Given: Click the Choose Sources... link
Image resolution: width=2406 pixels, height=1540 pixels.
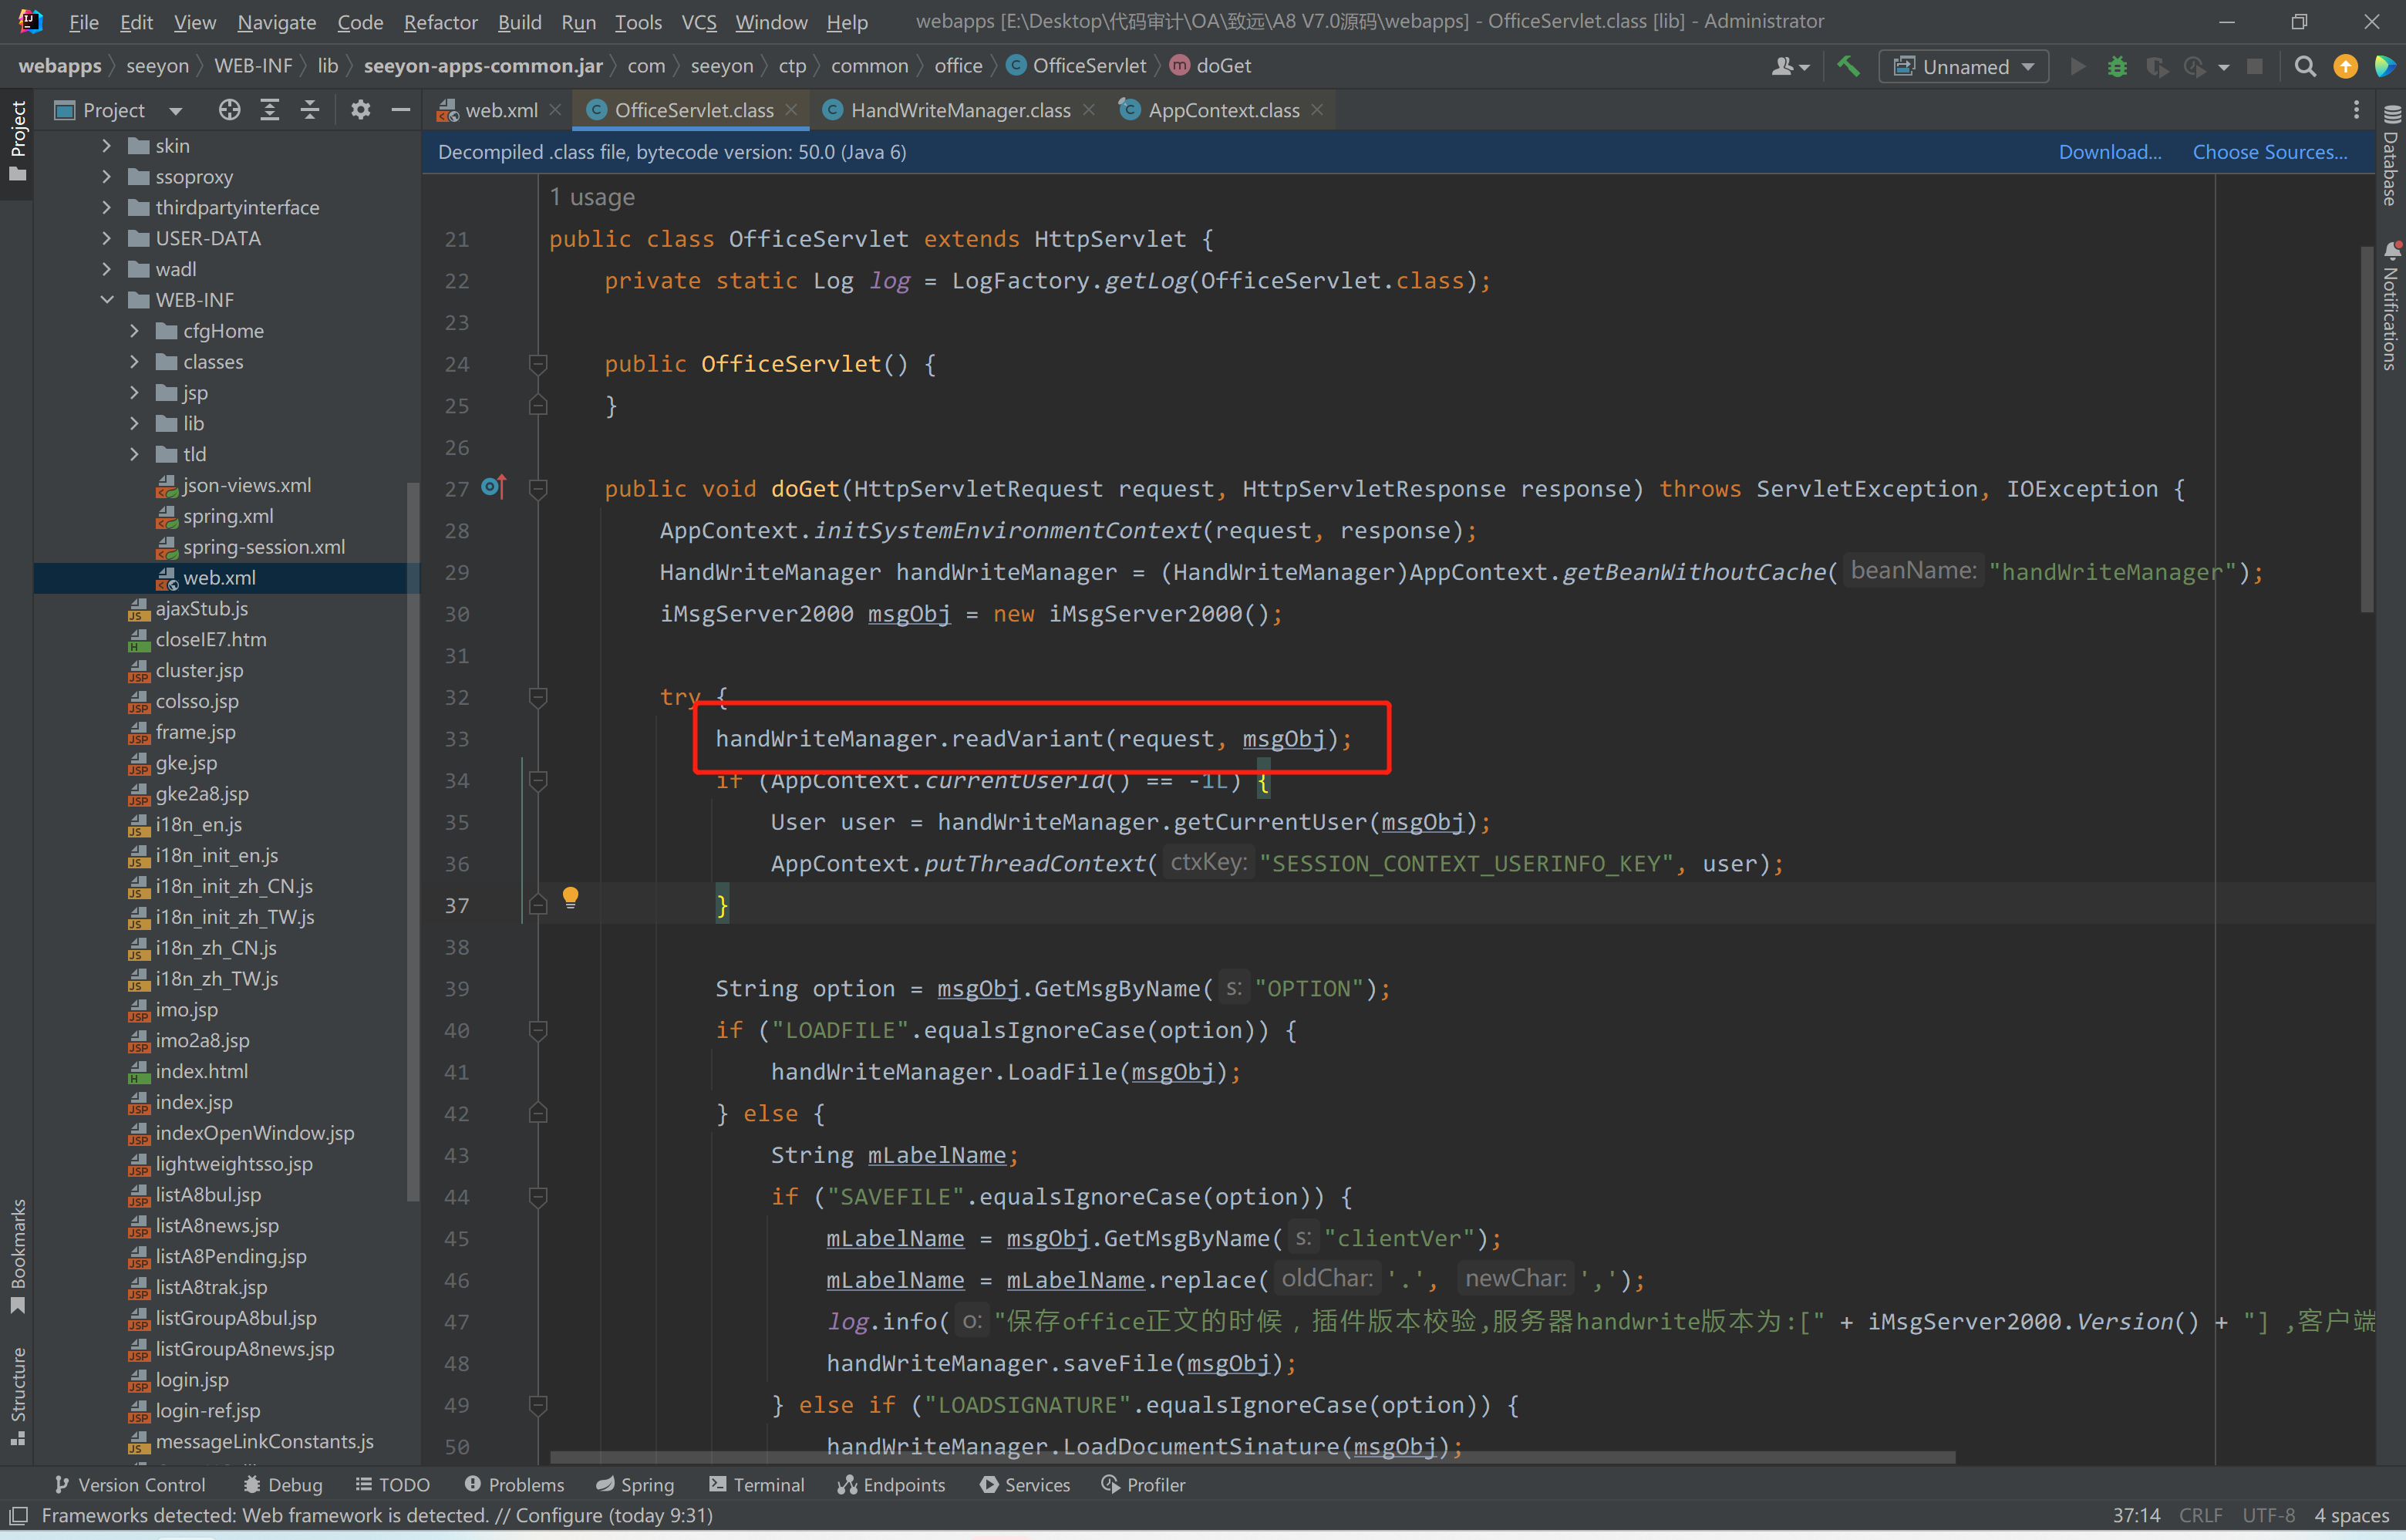Looking at the screenshot, I should click(x=2269, y=152).
